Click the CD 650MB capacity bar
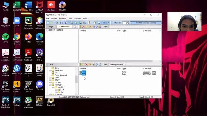The height and width of the screenshot is (116, 207). [146, 23]
